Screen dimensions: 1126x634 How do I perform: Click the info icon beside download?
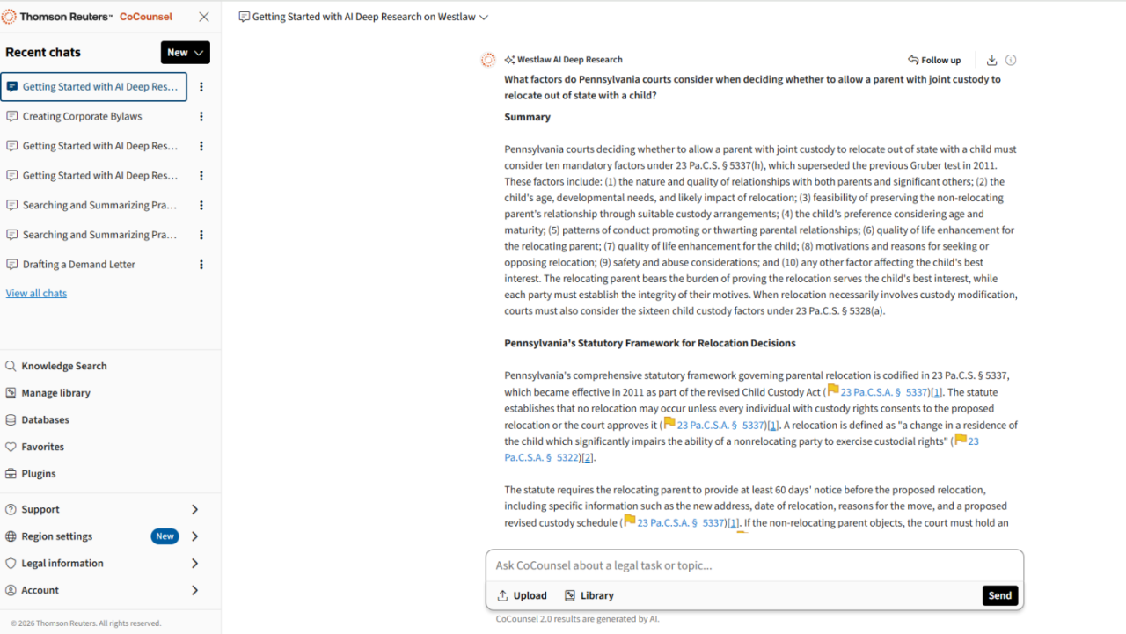coord(1011,60)
